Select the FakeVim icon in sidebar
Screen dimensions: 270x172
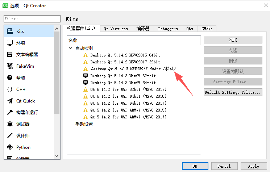pyautogui.click(x=10, y=66)
